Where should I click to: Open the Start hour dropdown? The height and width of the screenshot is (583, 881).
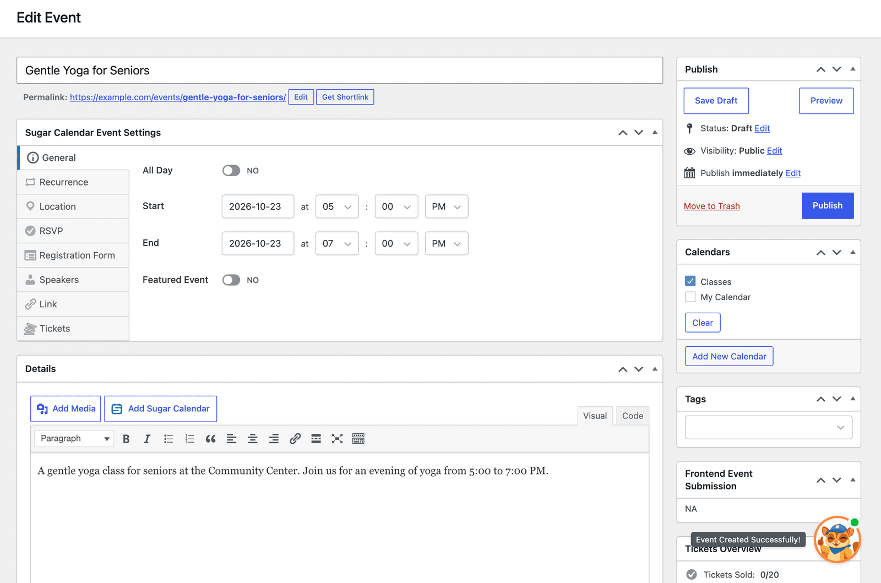point(337,206)
